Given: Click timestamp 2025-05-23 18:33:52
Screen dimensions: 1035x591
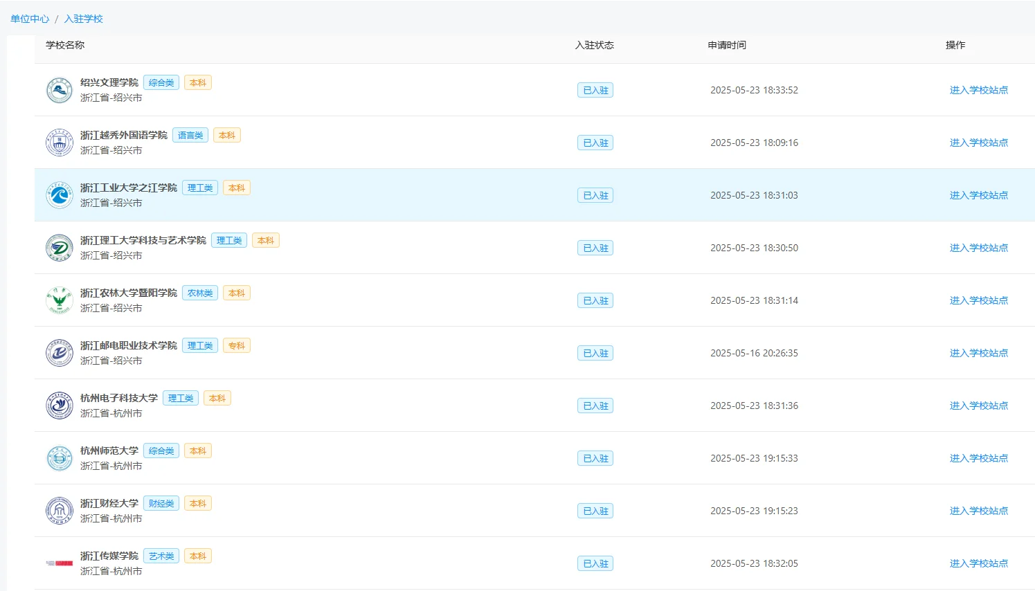Looking at the screenshot, I should coord(754,90).
